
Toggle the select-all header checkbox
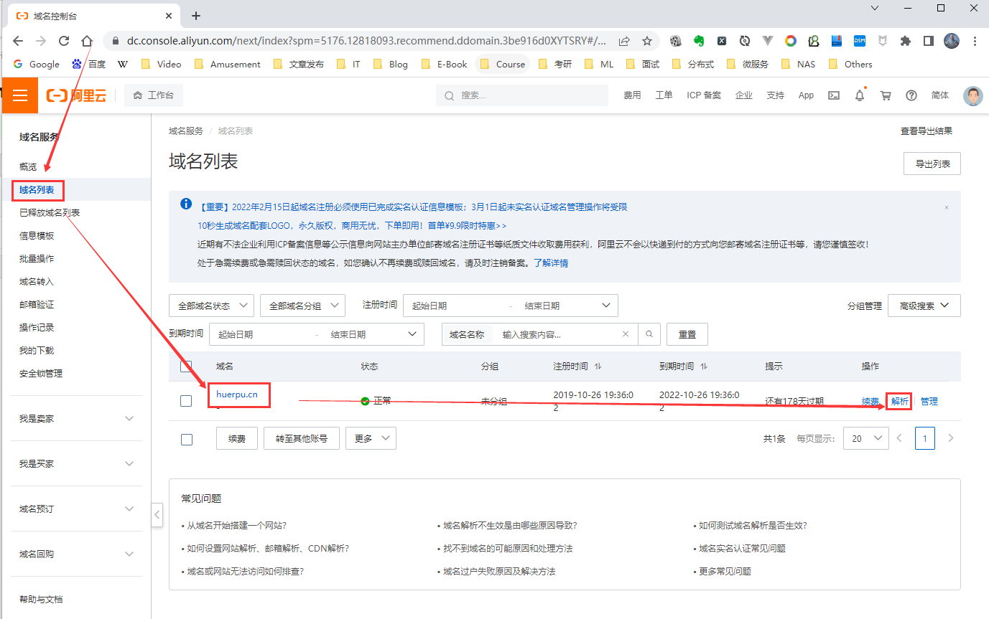point(186,367)
